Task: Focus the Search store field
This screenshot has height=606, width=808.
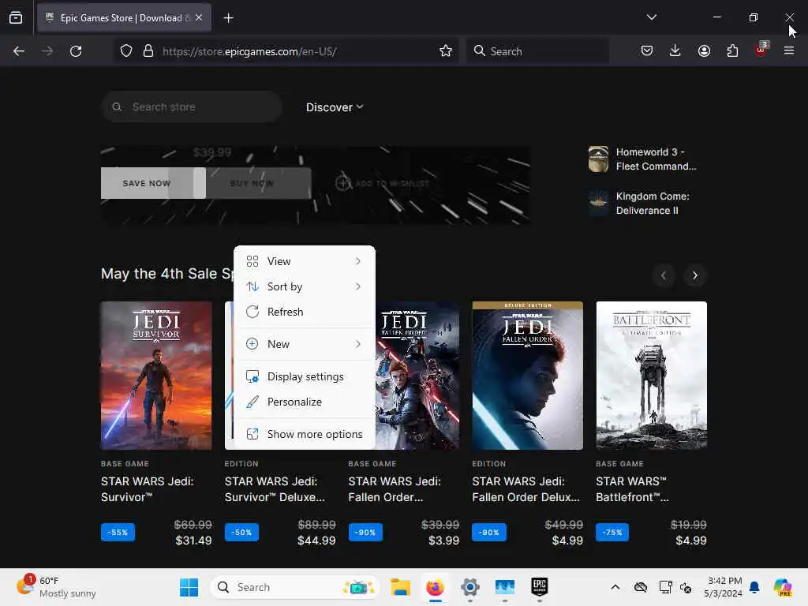Action: (x=191, y=107)
